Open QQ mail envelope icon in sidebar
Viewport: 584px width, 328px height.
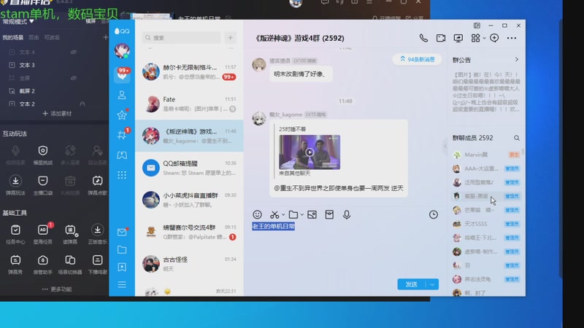[x=122, y=233]
